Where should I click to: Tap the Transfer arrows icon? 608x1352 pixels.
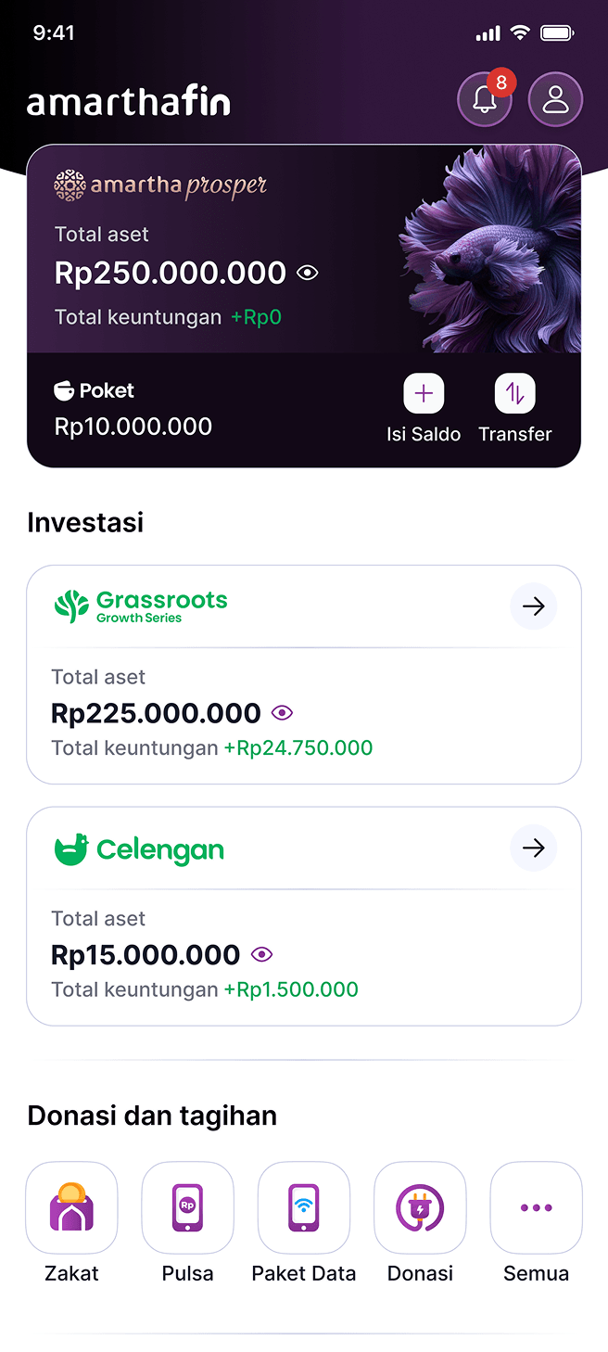pyautogui.click(x=514, y=394)
